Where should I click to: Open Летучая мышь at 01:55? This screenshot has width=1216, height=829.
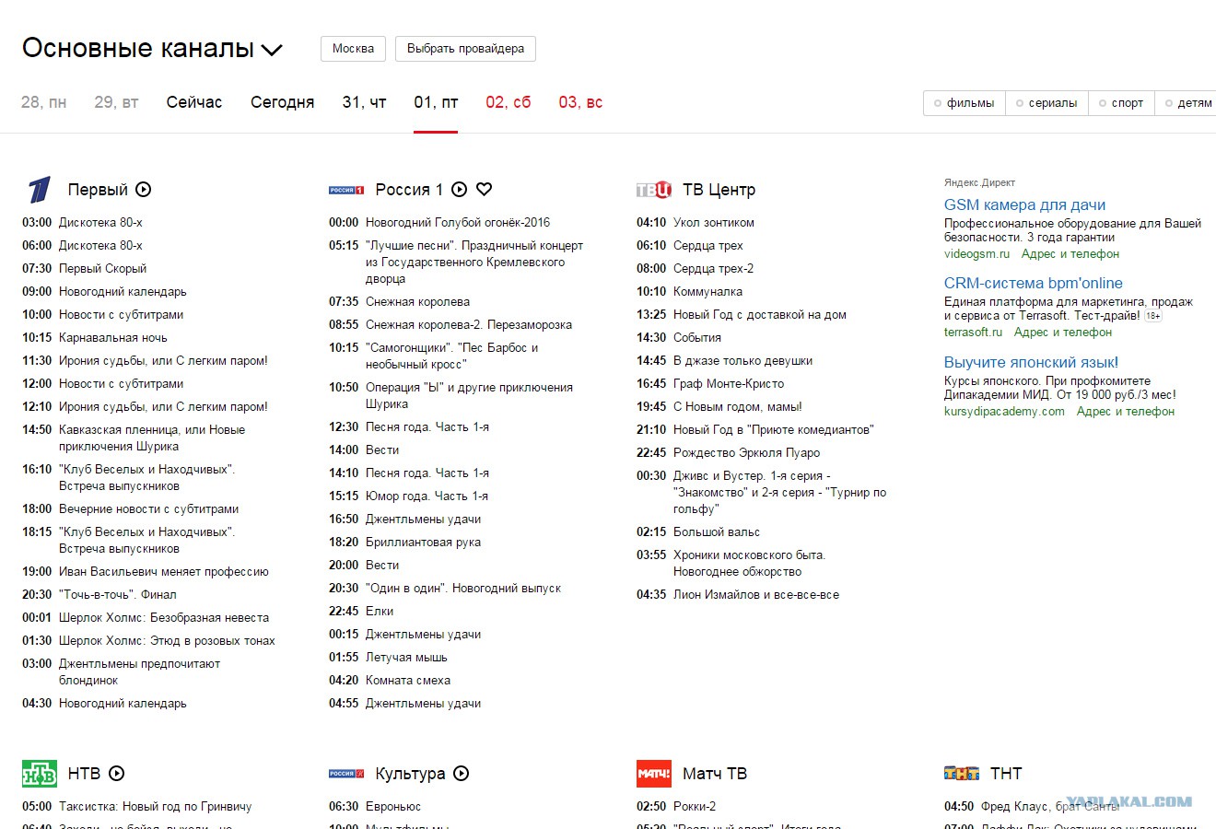point(406,658)
